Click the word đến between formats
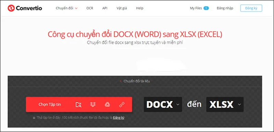 click(x=194, y=104)
